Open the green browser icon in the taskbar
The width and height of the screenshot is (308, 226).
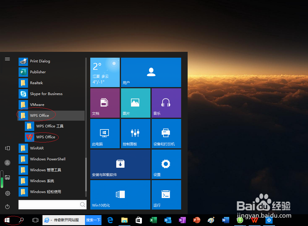pos(240,220)
